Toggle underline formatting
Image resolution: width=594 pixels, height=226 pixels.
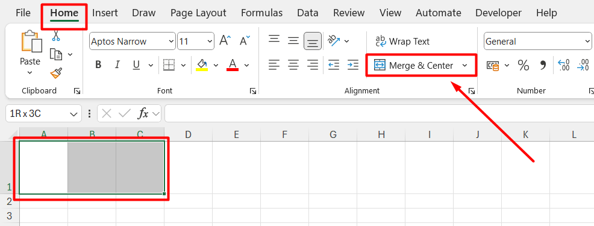click(x=136, y=65)
